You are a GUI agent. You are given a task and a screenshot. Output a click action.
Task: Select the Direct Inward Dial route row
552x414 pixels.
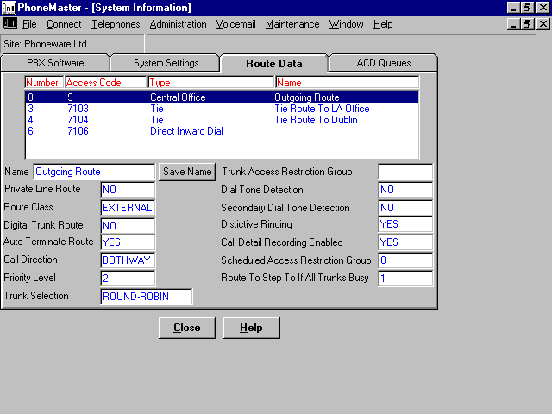click(x=223, y=131)
